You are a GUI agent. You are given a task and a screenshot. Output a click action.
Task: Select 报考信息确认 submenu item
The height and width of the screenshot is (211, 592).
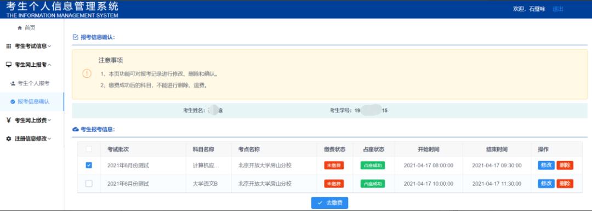(x=33, y=102)
